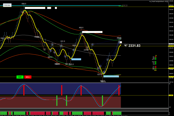Select the light blue zone below the 523.0 low
The width and height of the screenshot is (174, 116).
(111, 76)
